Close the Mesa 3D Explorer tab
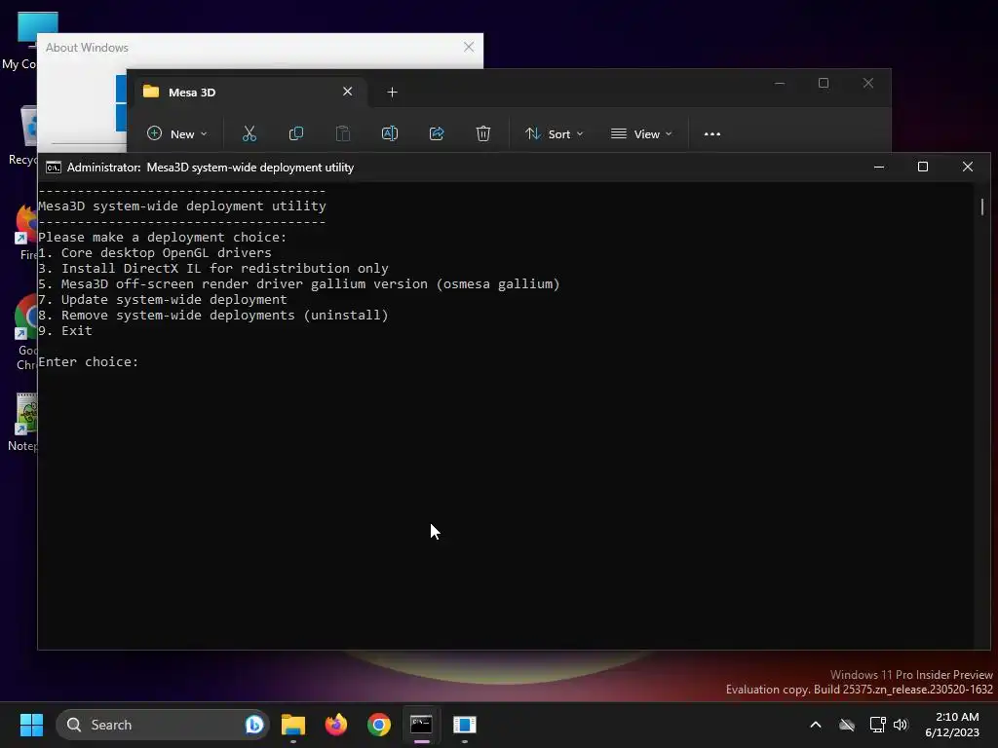 tap(348, 92)
